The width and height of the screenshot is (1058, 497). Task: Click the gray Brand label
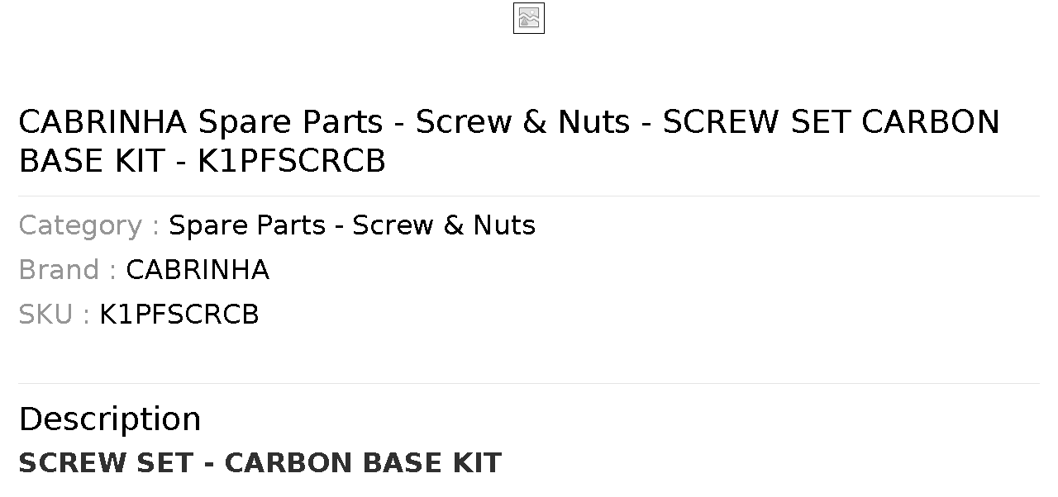click(x=67, y=270)
